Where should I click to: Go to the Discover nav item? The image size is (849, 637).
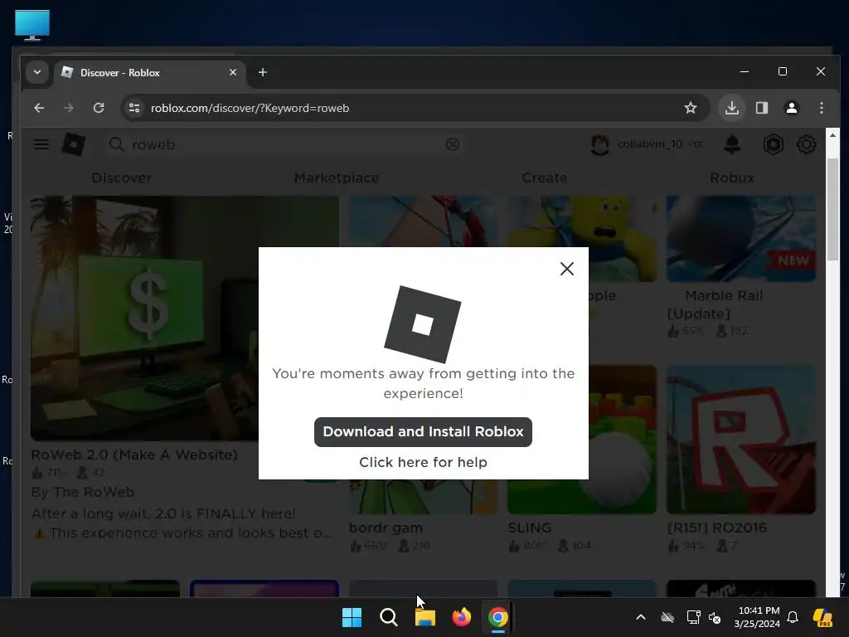(121, 177)
